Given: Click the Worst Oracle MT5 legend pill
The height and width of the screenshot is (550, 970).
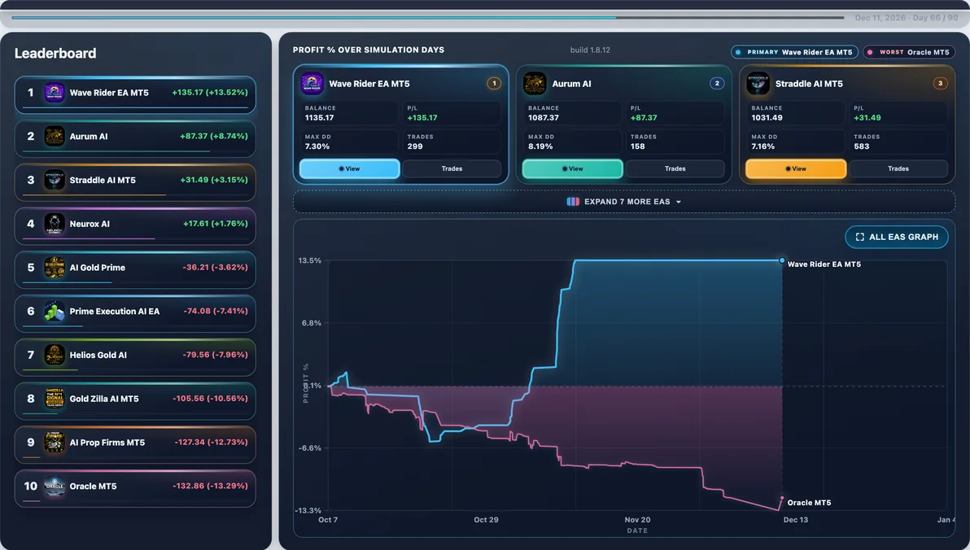Looking at the screenshot, I should point(909,52).
